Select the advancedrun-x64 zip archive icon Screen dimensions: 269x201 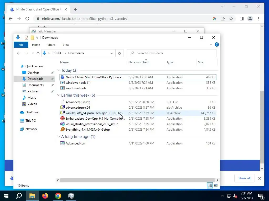[x=63, y=108]
